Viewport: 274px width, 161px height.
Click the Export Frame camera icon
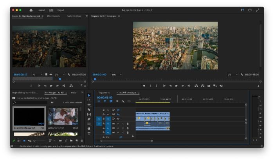coord(209,86)
